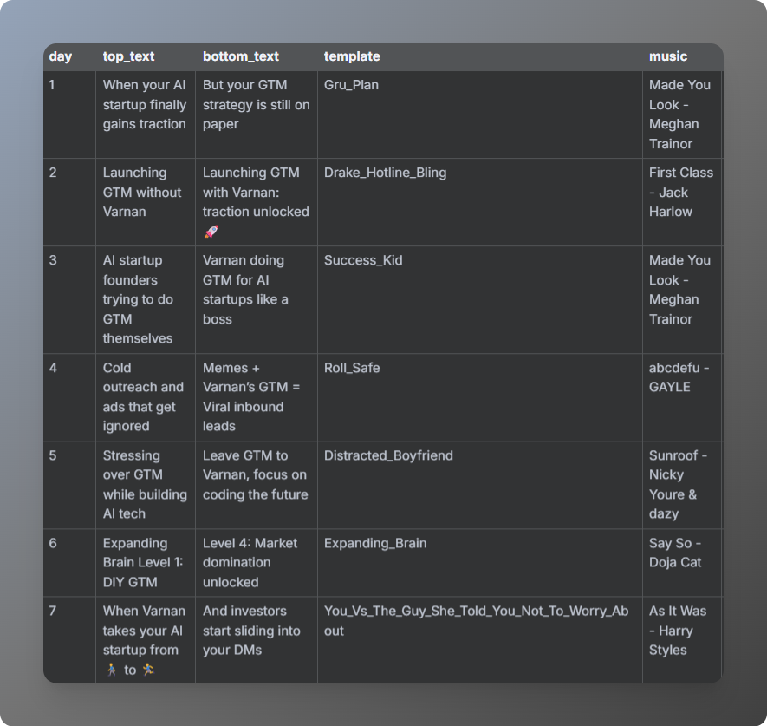Select the Distracted_Boyfriend template cell
The image size is (767, 726).
click(480, 485)
